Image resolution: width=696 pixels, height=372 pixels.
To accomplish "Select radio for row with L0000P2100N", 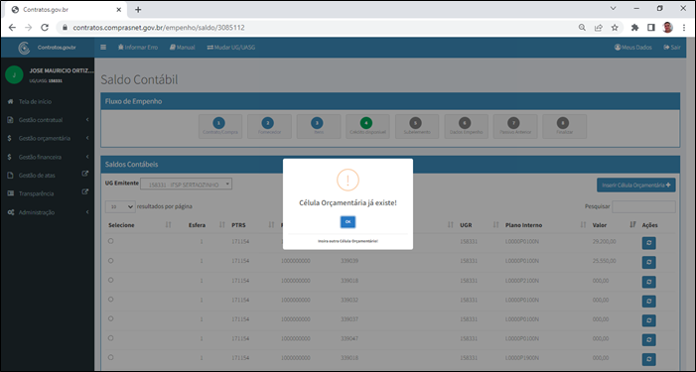I will pos(110,280).
